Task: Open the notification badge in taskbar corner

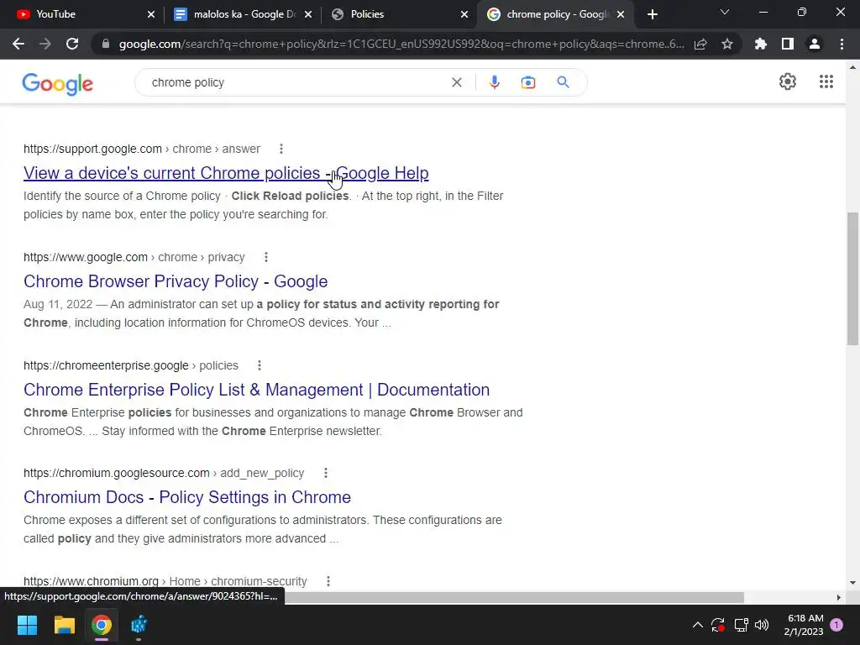Action: pos(836,625)
